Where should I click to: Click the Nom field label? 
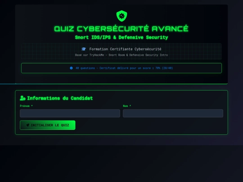click(x=126, y=106)
